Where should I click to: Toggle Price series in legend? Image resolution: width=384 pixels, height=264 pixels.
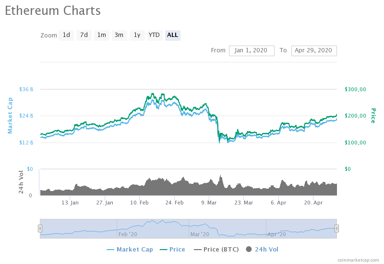pos(172,249)
